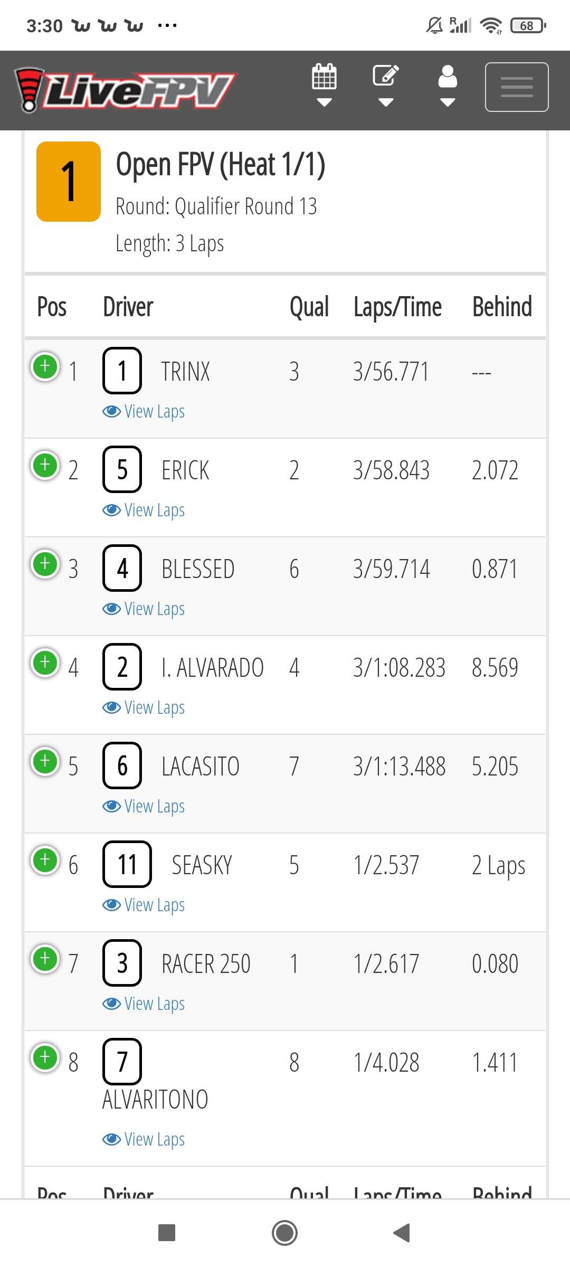Screen dimensions: 570x1267
Task: View laps for I. ALVARADO
Action: pos(144,707)
